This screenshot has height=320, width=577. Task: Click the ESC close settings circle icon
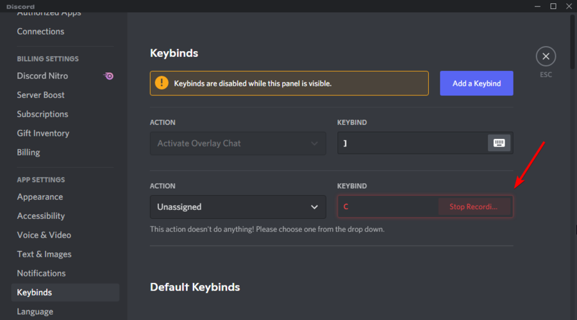[546, 56]
